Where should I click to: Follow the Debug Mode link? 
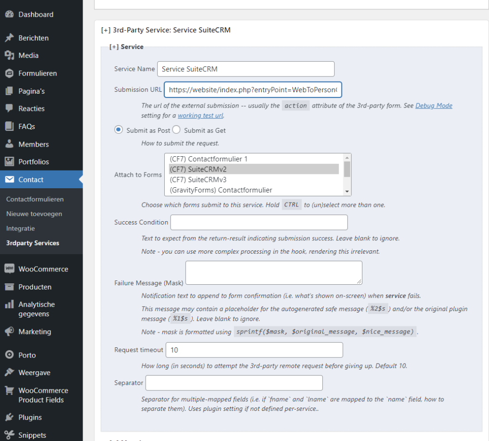point(434,105)
